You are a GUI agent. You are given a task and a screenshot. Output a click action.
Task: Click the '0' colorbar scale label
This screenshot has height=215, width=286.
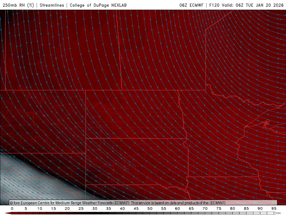point(12,209)
